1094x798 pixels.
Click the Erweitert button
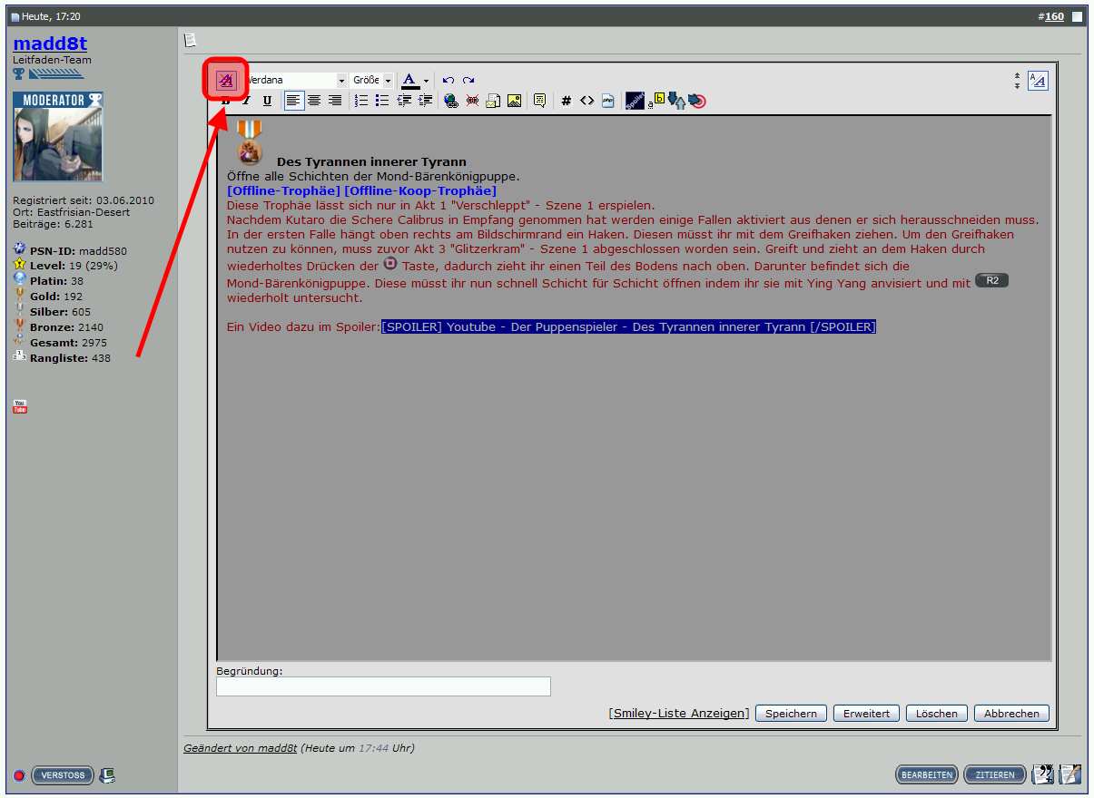pos(866,714)
